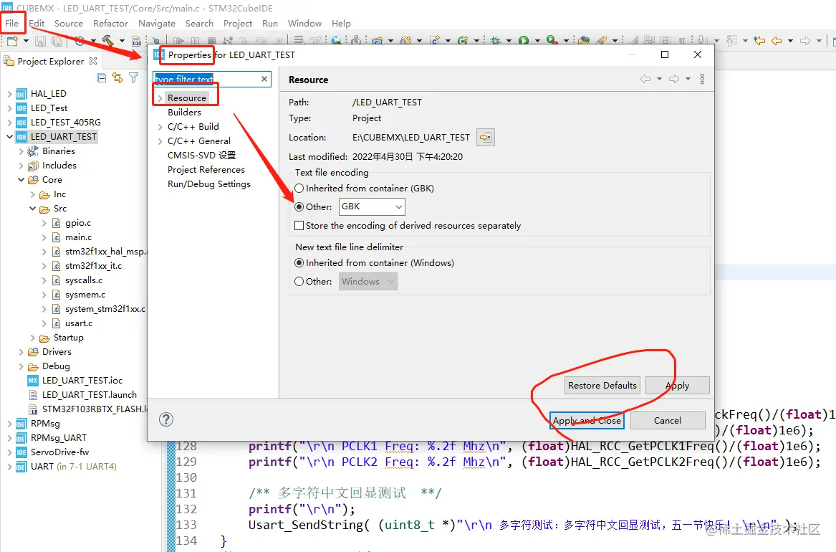Open the Project Explorer filter funnel icon
Viewport: 836px width, 552px height.
point(134,78)
